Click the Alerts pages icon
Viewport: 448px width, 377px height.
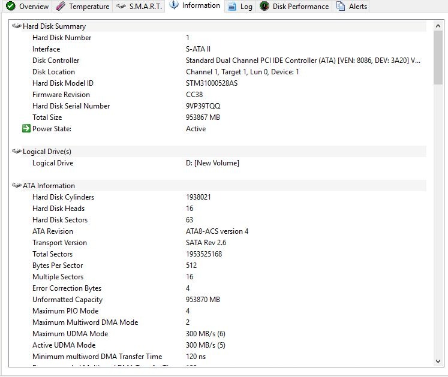click(341, 7)
